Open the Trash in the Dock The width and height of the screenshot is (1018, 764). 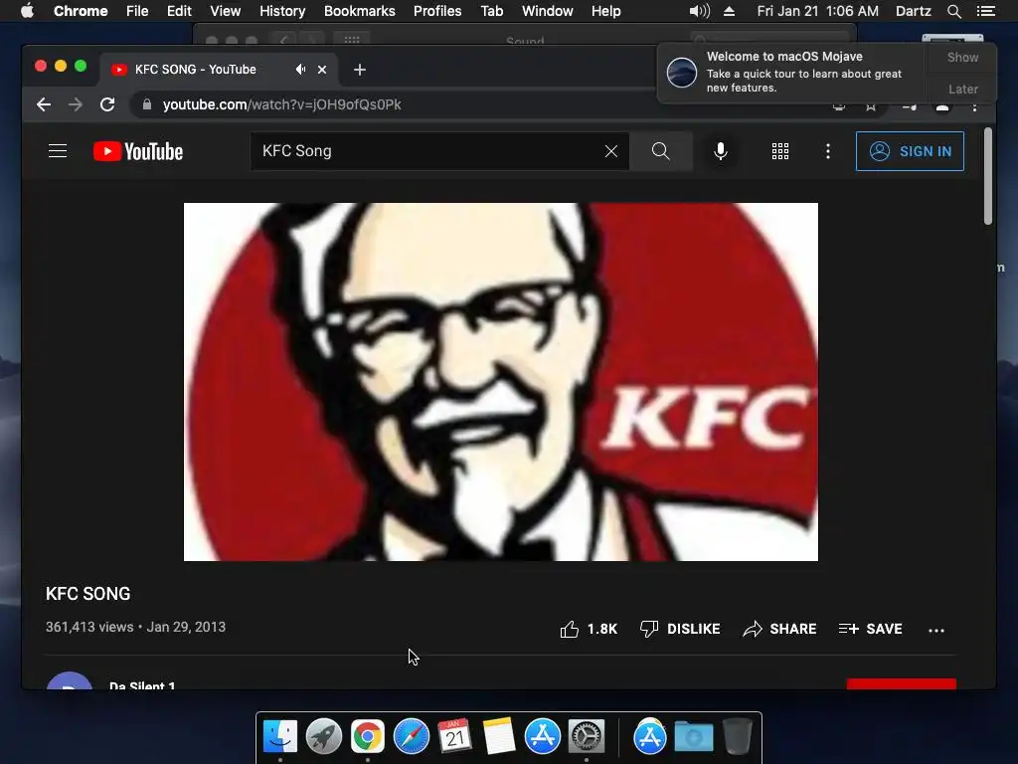pyautogui.click(x=738, y=736)
